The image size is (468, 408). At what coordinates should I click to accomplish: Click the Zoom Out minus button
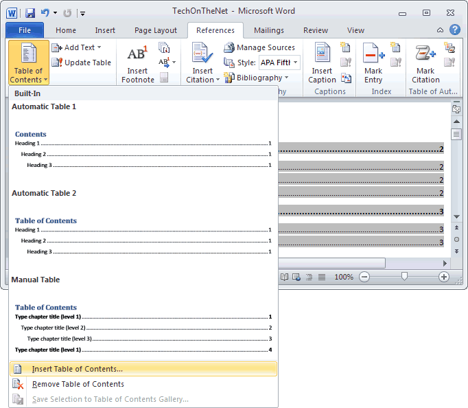coord(364,277)
